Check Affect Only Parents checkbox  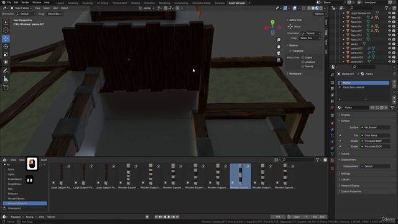303,67
